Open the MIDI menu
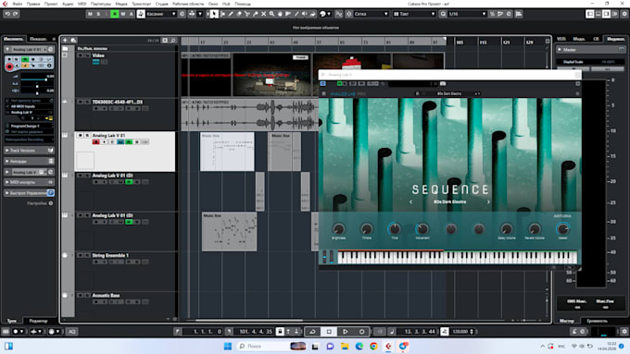 (82, 4)
